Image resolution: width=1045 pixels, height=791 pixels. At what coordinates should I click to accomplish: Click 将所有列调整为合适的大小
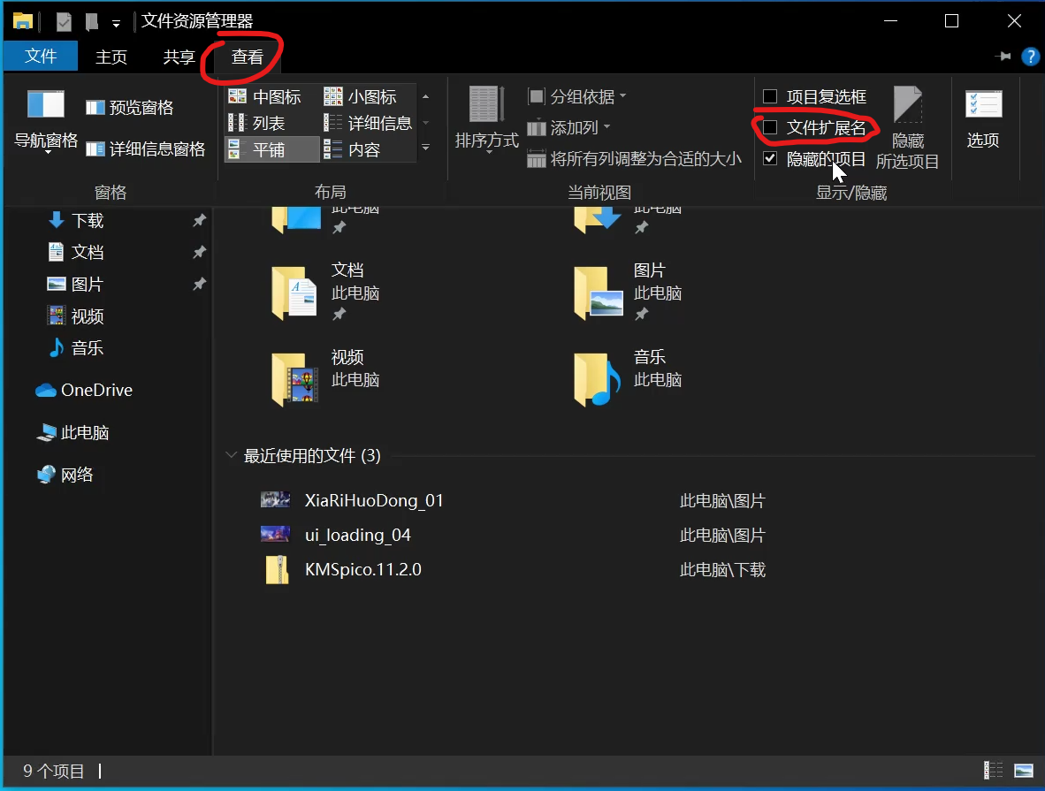coord(635,158)
